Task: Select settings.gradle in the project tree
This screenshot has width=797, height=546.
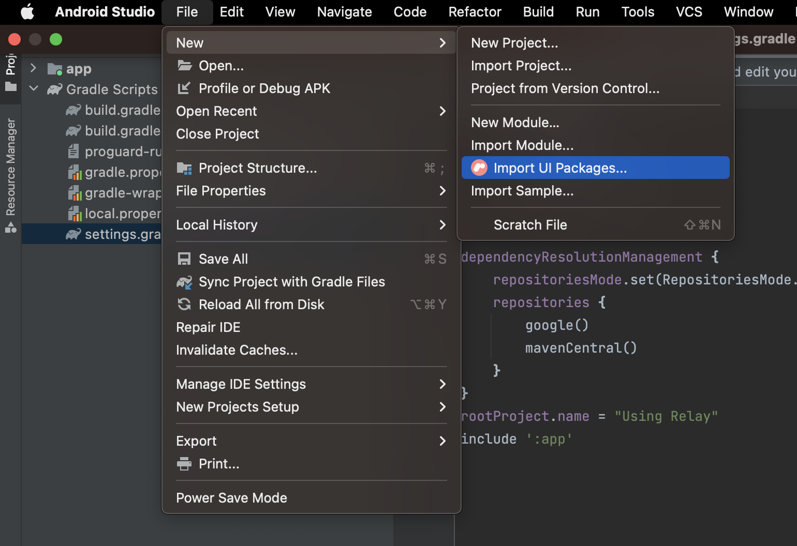Action: coord(92,234)
